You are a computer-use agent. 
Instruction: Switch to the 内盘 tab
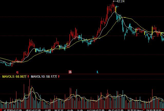tap(70, 110)
